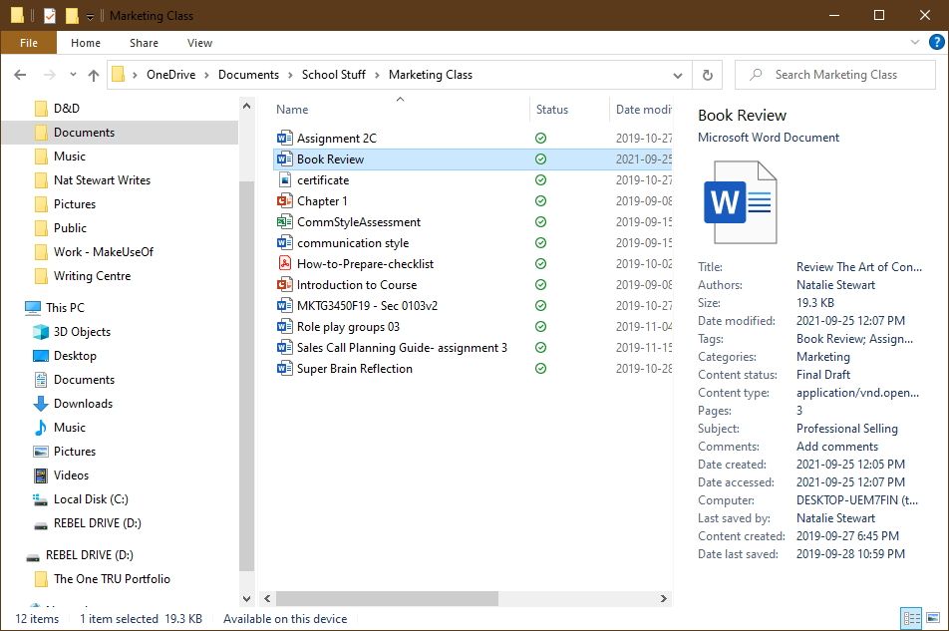Open Help via the blue question mark icon
Viewport: 949px width, 631px height.
(x=935, y=42)
